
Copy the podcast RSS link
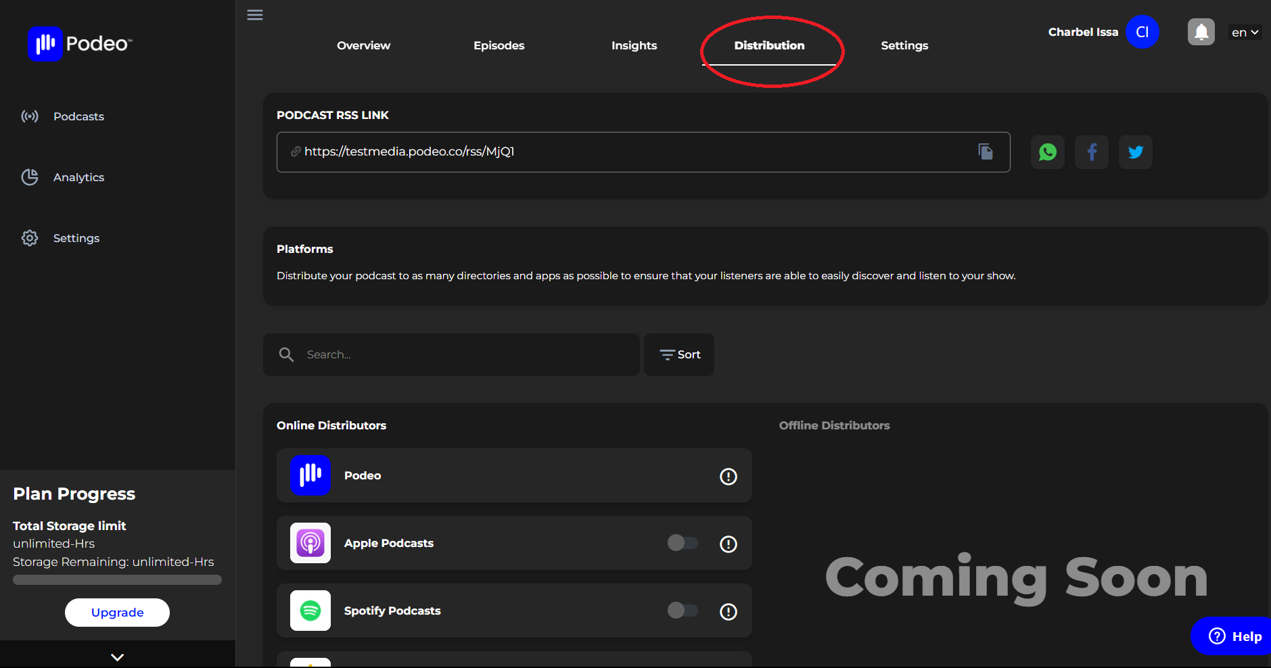pyautogui.click(x=986, y=151)
